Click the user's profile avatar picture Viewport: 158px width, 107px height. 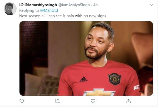pyautogui.click(x=10, y=9)
